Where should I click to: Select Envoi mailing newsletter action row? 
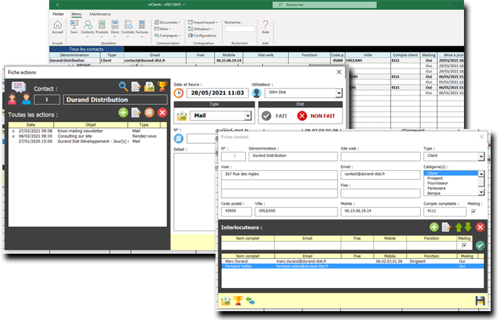click(x=88, y=131)
